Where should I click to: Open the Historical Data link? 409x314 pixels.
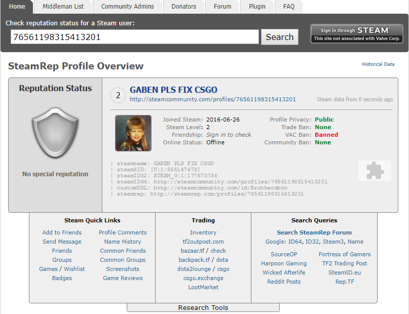tap(378, 64)
